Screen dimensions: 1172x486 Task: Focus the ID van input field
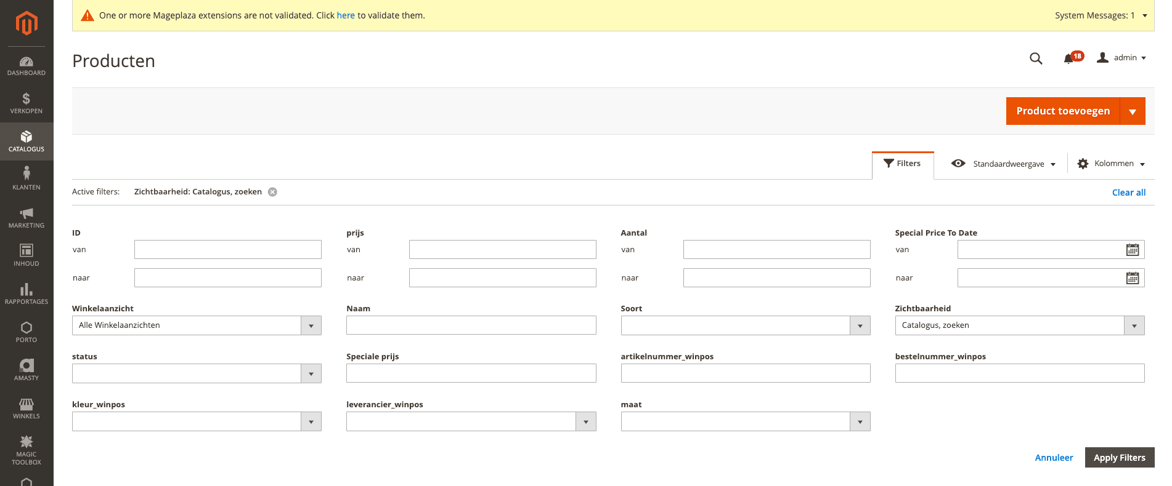click(x=228, y=250)
